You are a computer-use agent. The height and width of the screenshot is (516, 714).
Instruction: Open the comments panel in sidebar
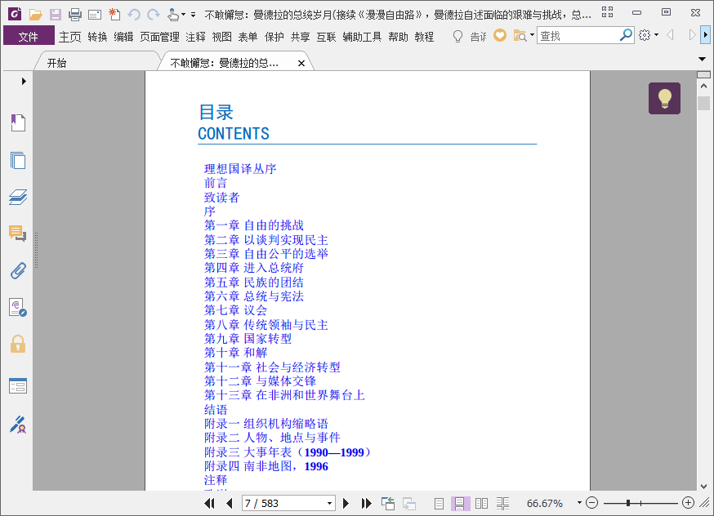tap(18, 234)
